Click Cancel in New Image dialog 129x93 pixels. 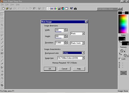click(x=64, y=69)
